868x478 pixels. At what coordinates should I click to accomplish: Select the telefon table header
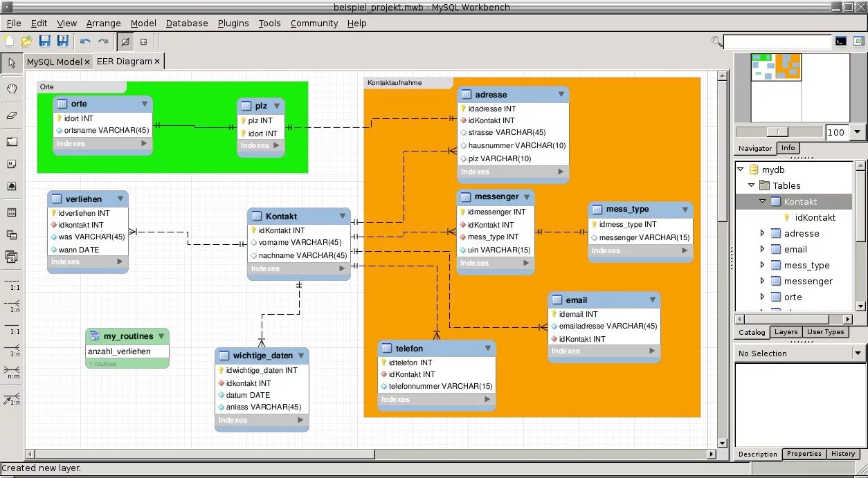pyautogui.click(x=437, y=348)
